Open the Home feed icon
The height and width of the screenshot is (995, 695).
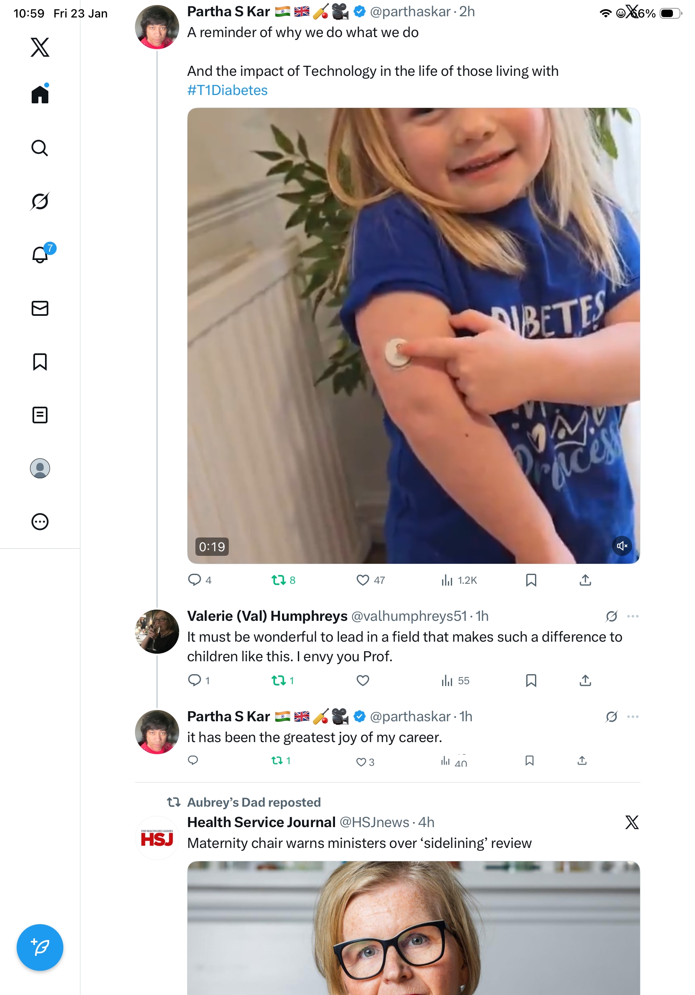pos(40,94)
